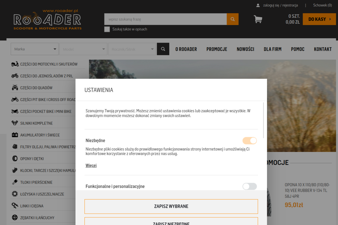338x225 pixels.
Task: Click the arrow on DO KASY button
Action: coord(330,19)
